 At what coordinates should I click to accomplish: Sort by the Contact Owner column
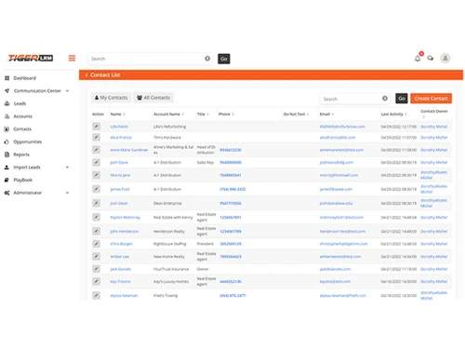[x=434, y=114]
